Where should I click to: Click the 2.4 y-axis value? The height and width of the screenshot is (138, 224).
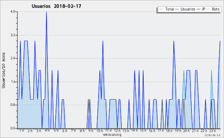click(x=13, y=58)
